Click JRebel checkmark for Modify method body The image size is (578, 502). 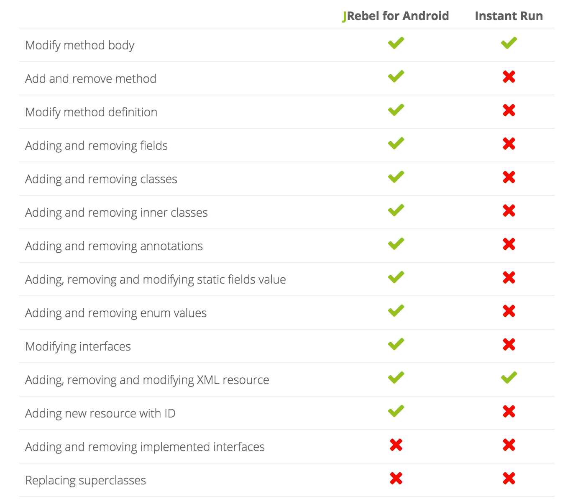click(x=396, y=43)
